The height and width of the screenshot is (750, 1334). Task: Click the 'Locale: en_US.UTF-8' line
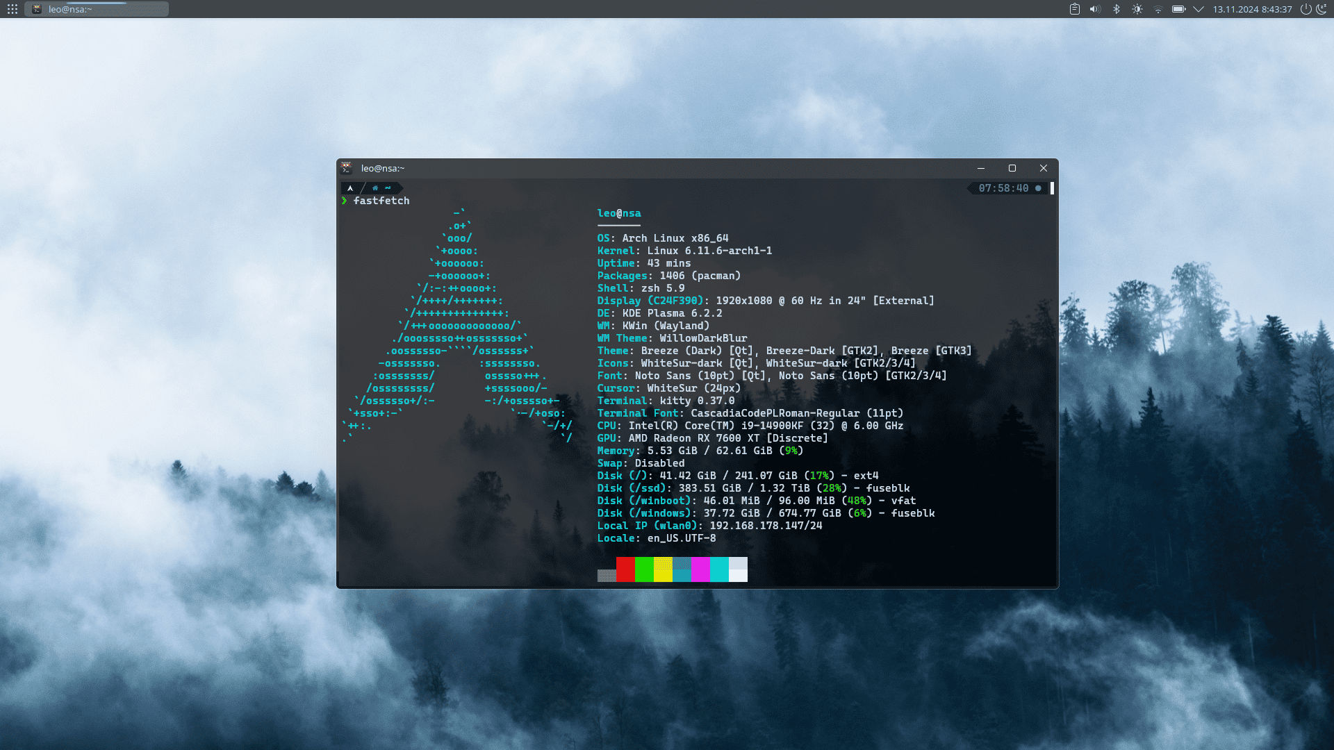point(657,538)
